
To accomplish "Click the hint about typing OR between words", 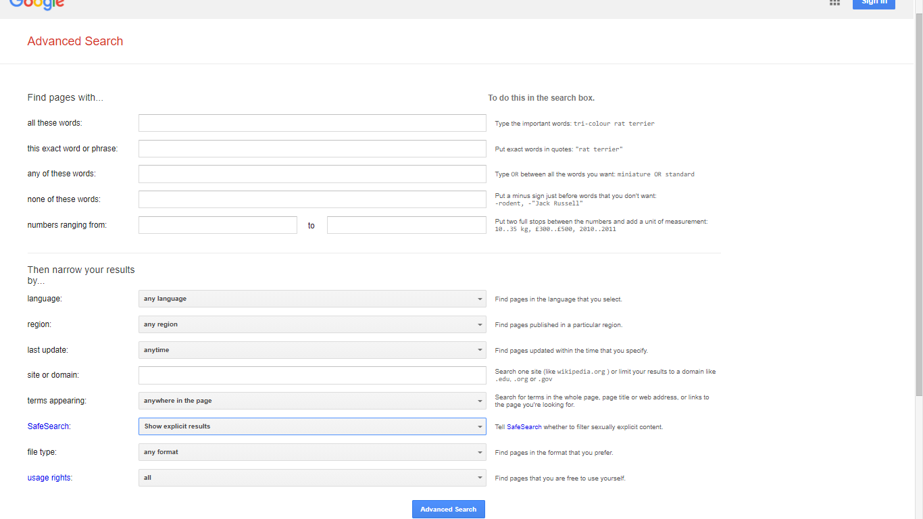I will [595, 174].
